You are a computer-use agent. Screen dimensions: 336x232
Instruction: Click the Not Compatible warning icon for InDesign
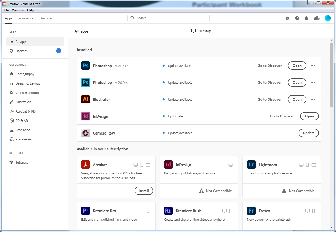click(x=201, y=191)
